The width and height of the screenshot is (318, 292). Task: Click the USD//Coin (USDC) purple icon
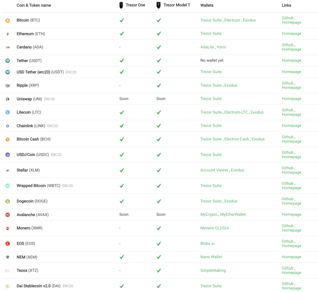[x=7, y=155]
